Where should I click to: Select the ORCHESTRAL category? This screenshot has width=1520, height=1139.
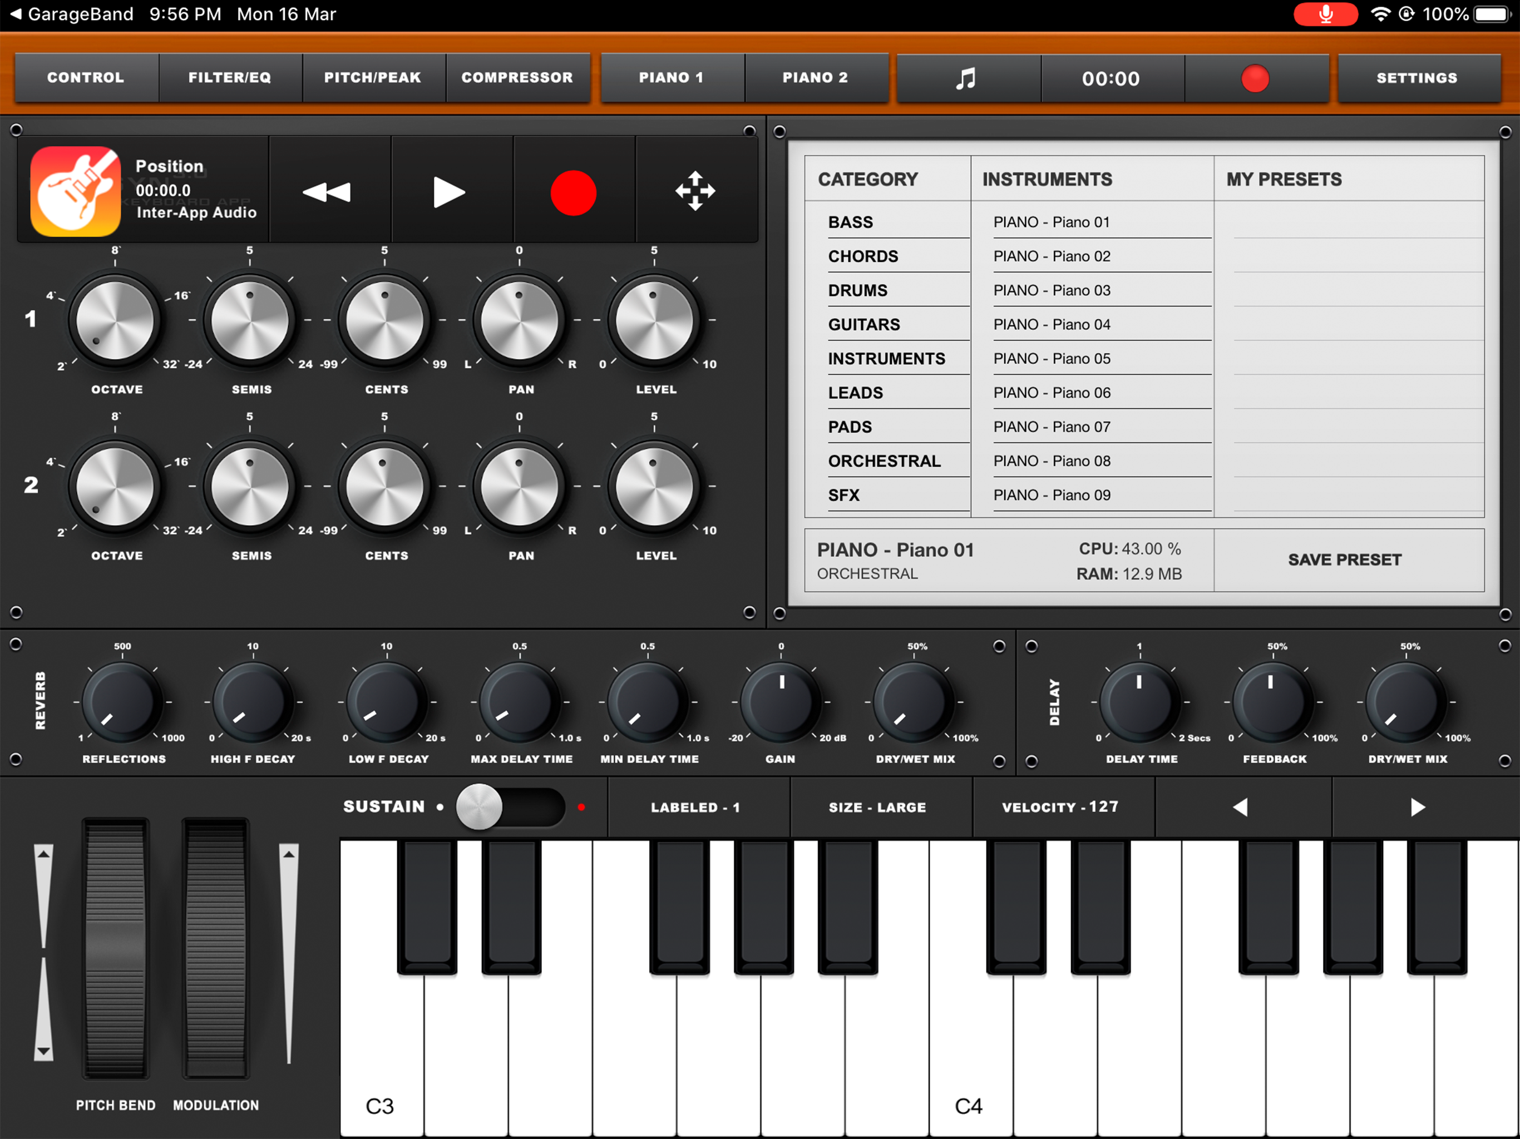[884, 461]
